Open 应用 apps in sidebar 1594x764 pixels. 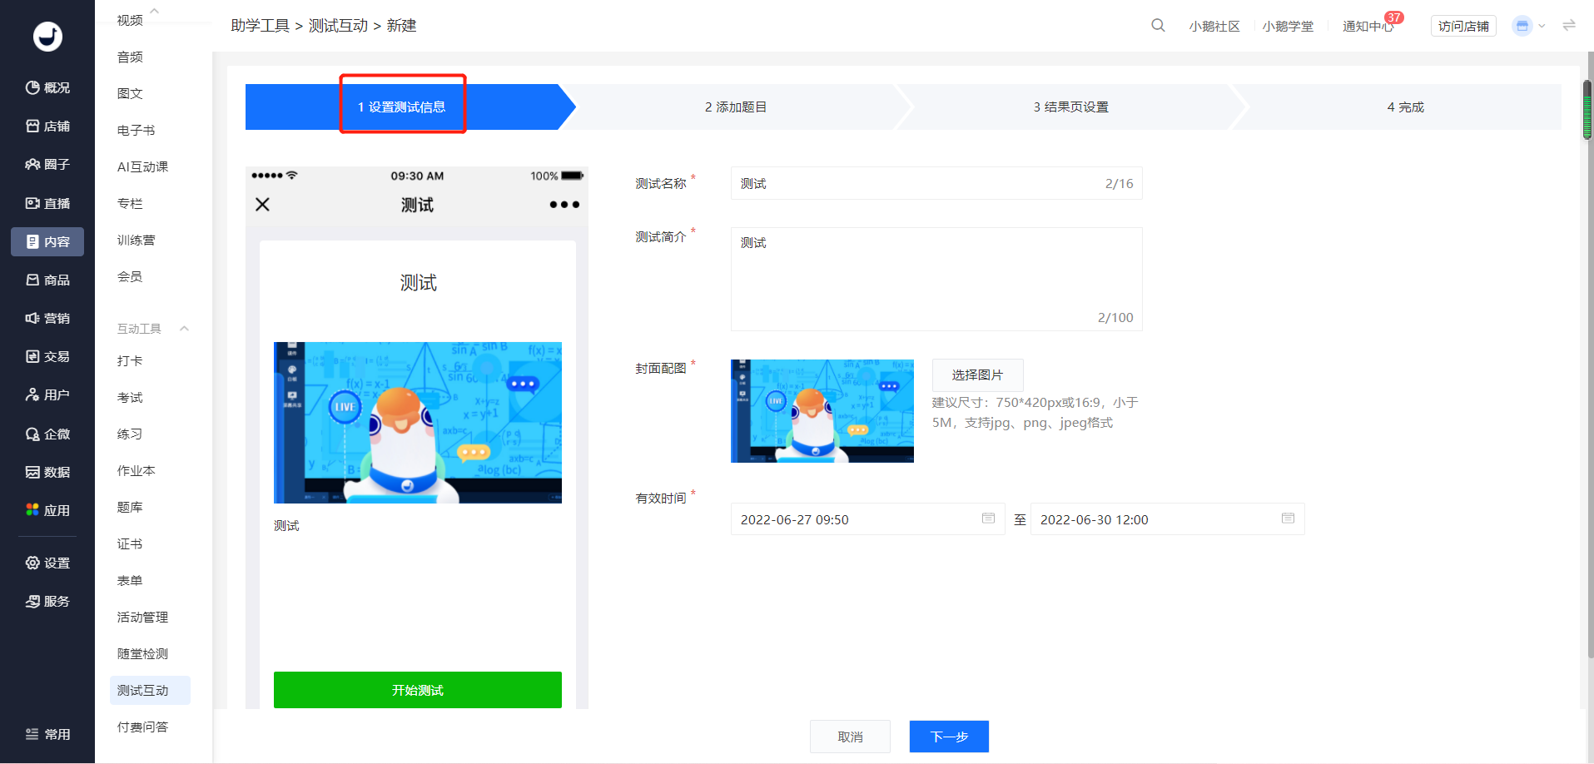click(47, 510)
